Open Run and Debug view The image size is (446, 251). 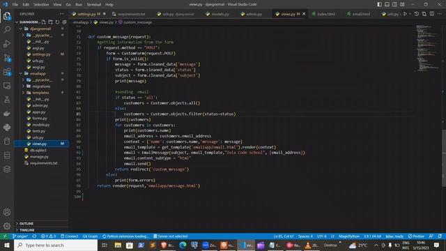pos(7,43)
